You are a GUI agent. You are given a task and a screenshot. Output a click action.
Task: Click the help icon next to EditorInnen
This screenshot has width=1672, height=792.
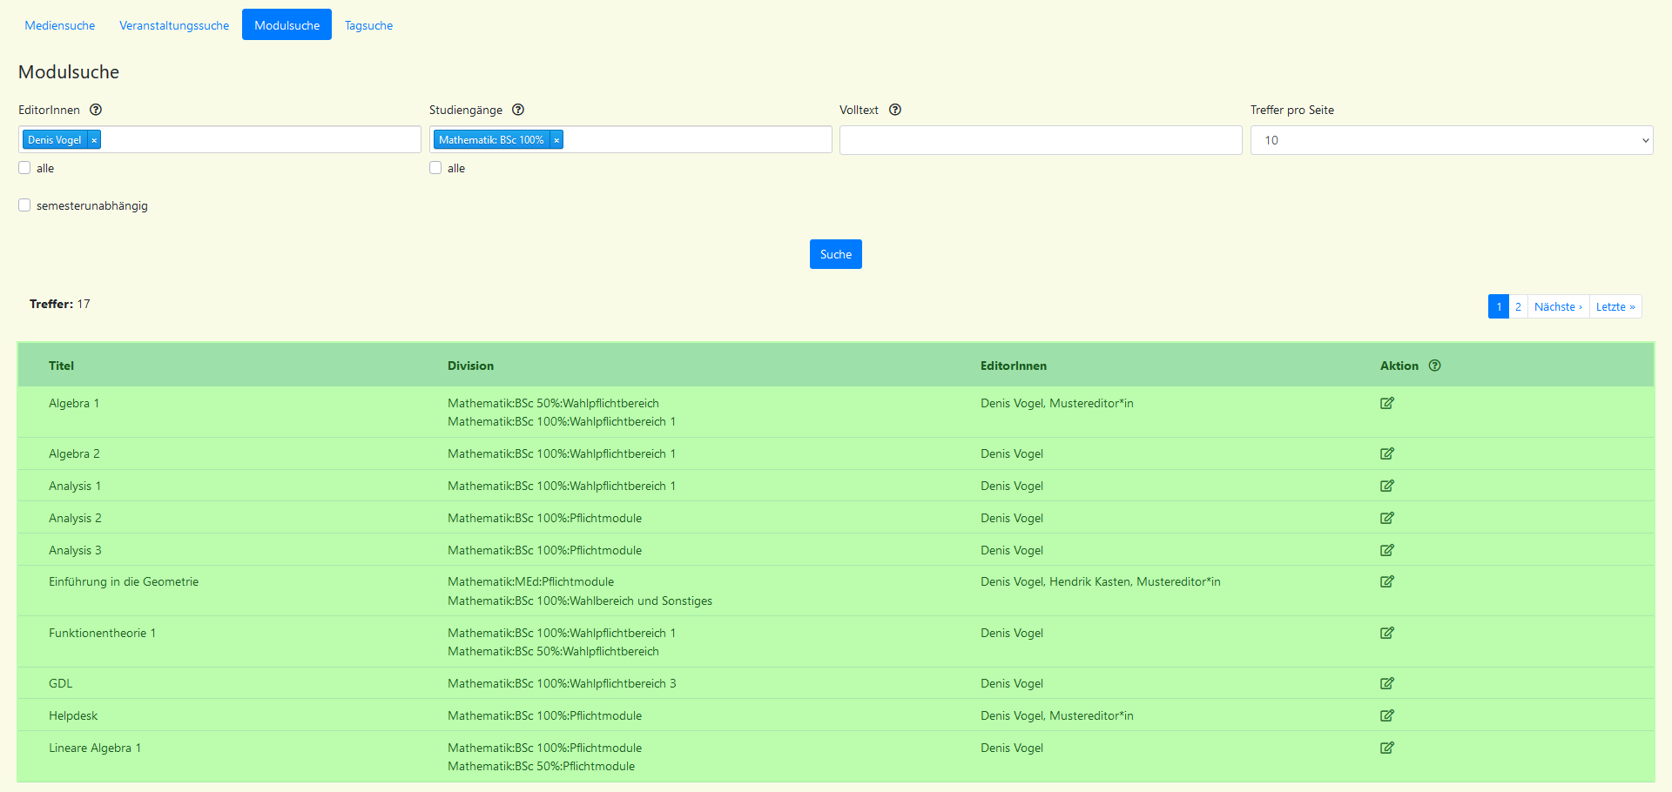pos(96,110)
